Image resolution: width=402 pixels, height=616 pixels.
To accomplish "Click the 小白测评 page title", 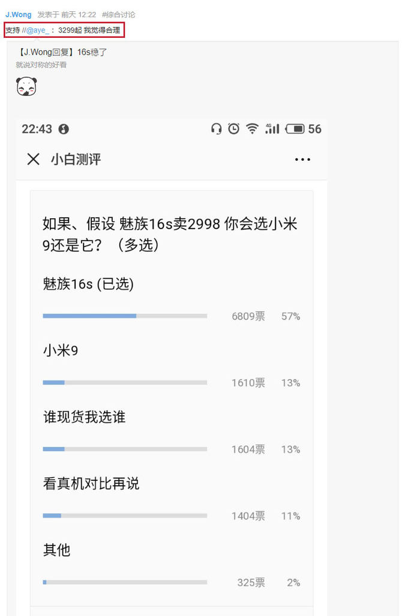I will coord(76,159).
